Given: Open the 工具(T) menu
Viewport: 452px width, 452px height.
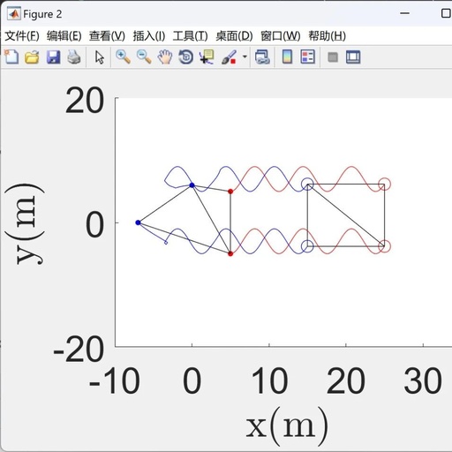Looking at the screenshot, I should point(190,36).
